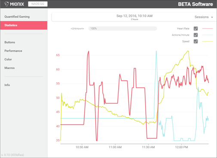Image resolution: width=217 pixels, height=158 pixels.
Task: Navigate to Macros
Action: coord(9,68)
